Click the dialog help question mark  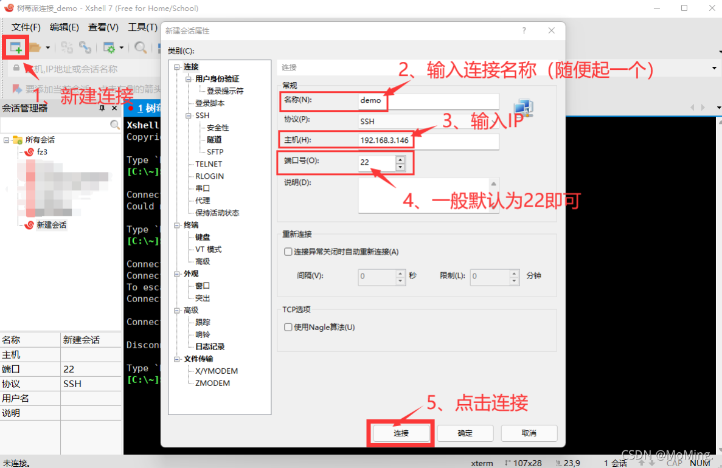(x=524, y=30)
